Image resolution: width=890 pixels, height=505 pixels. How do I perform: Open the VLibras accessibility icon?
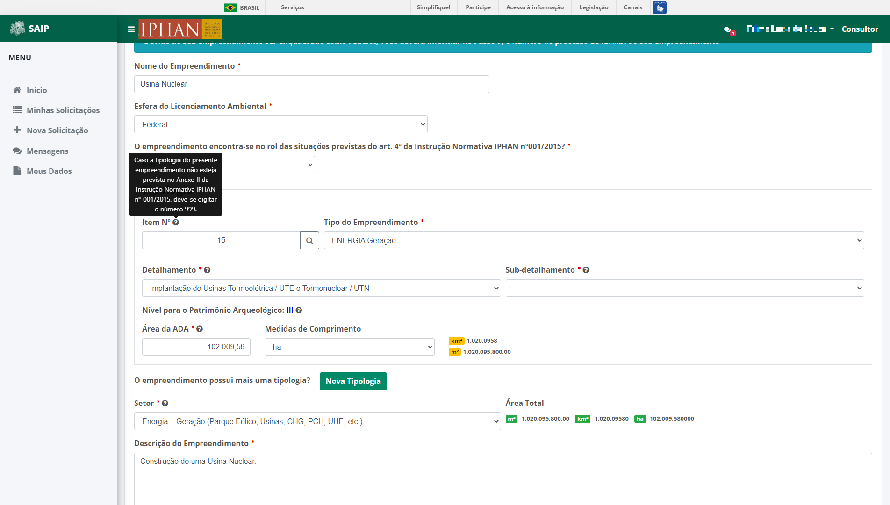coord(660,7)
